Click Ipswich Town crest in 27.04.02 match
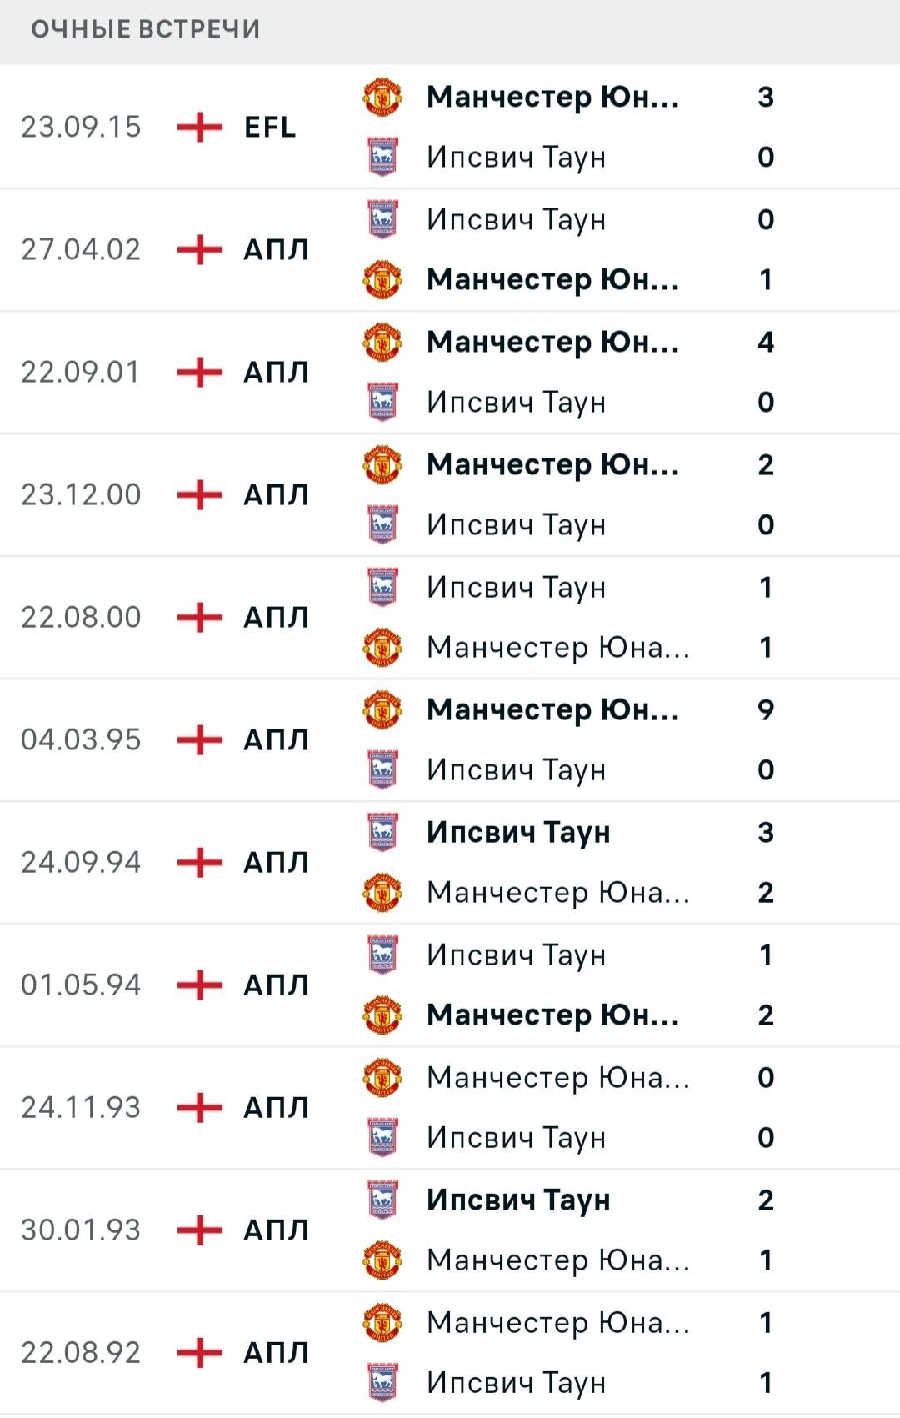 tap(382, 219)
